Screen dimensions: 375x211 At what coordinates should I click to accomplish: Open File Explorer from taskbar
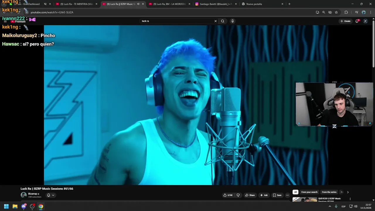point(15,206)
